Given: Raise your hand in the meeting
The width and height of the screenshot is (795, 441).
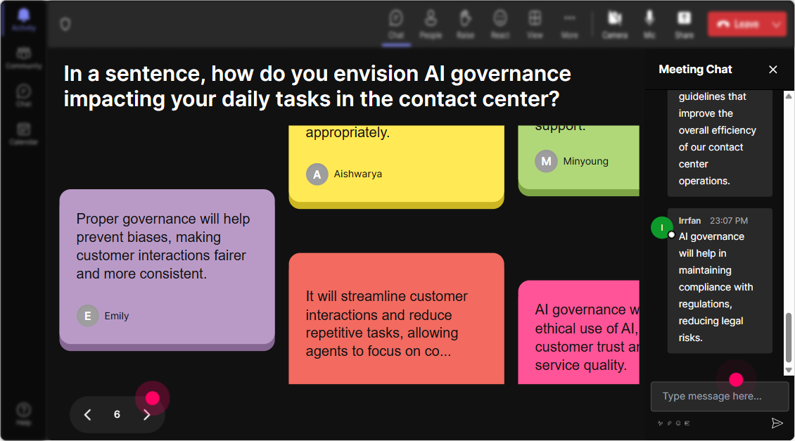Looking at the screenshot, I should click(x=465, y=24).
